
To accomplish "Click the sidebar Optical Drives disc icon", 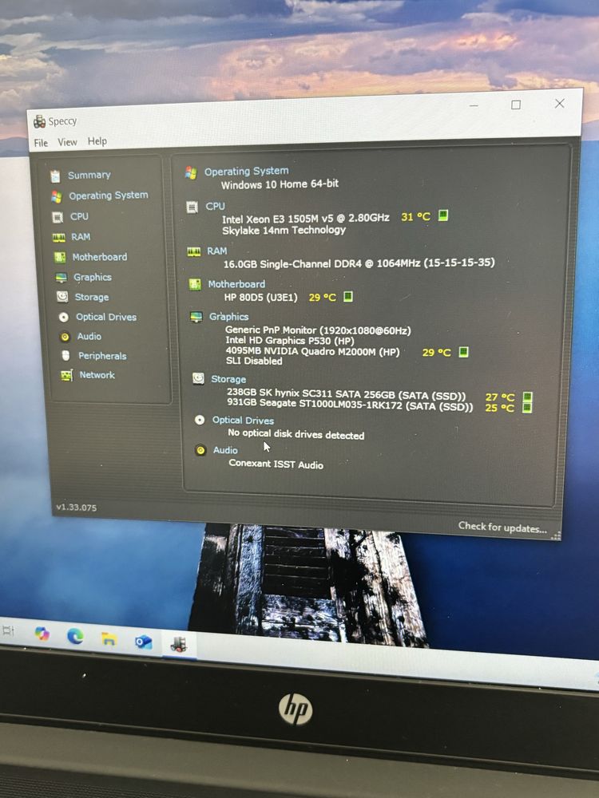I will click(64, 317).
